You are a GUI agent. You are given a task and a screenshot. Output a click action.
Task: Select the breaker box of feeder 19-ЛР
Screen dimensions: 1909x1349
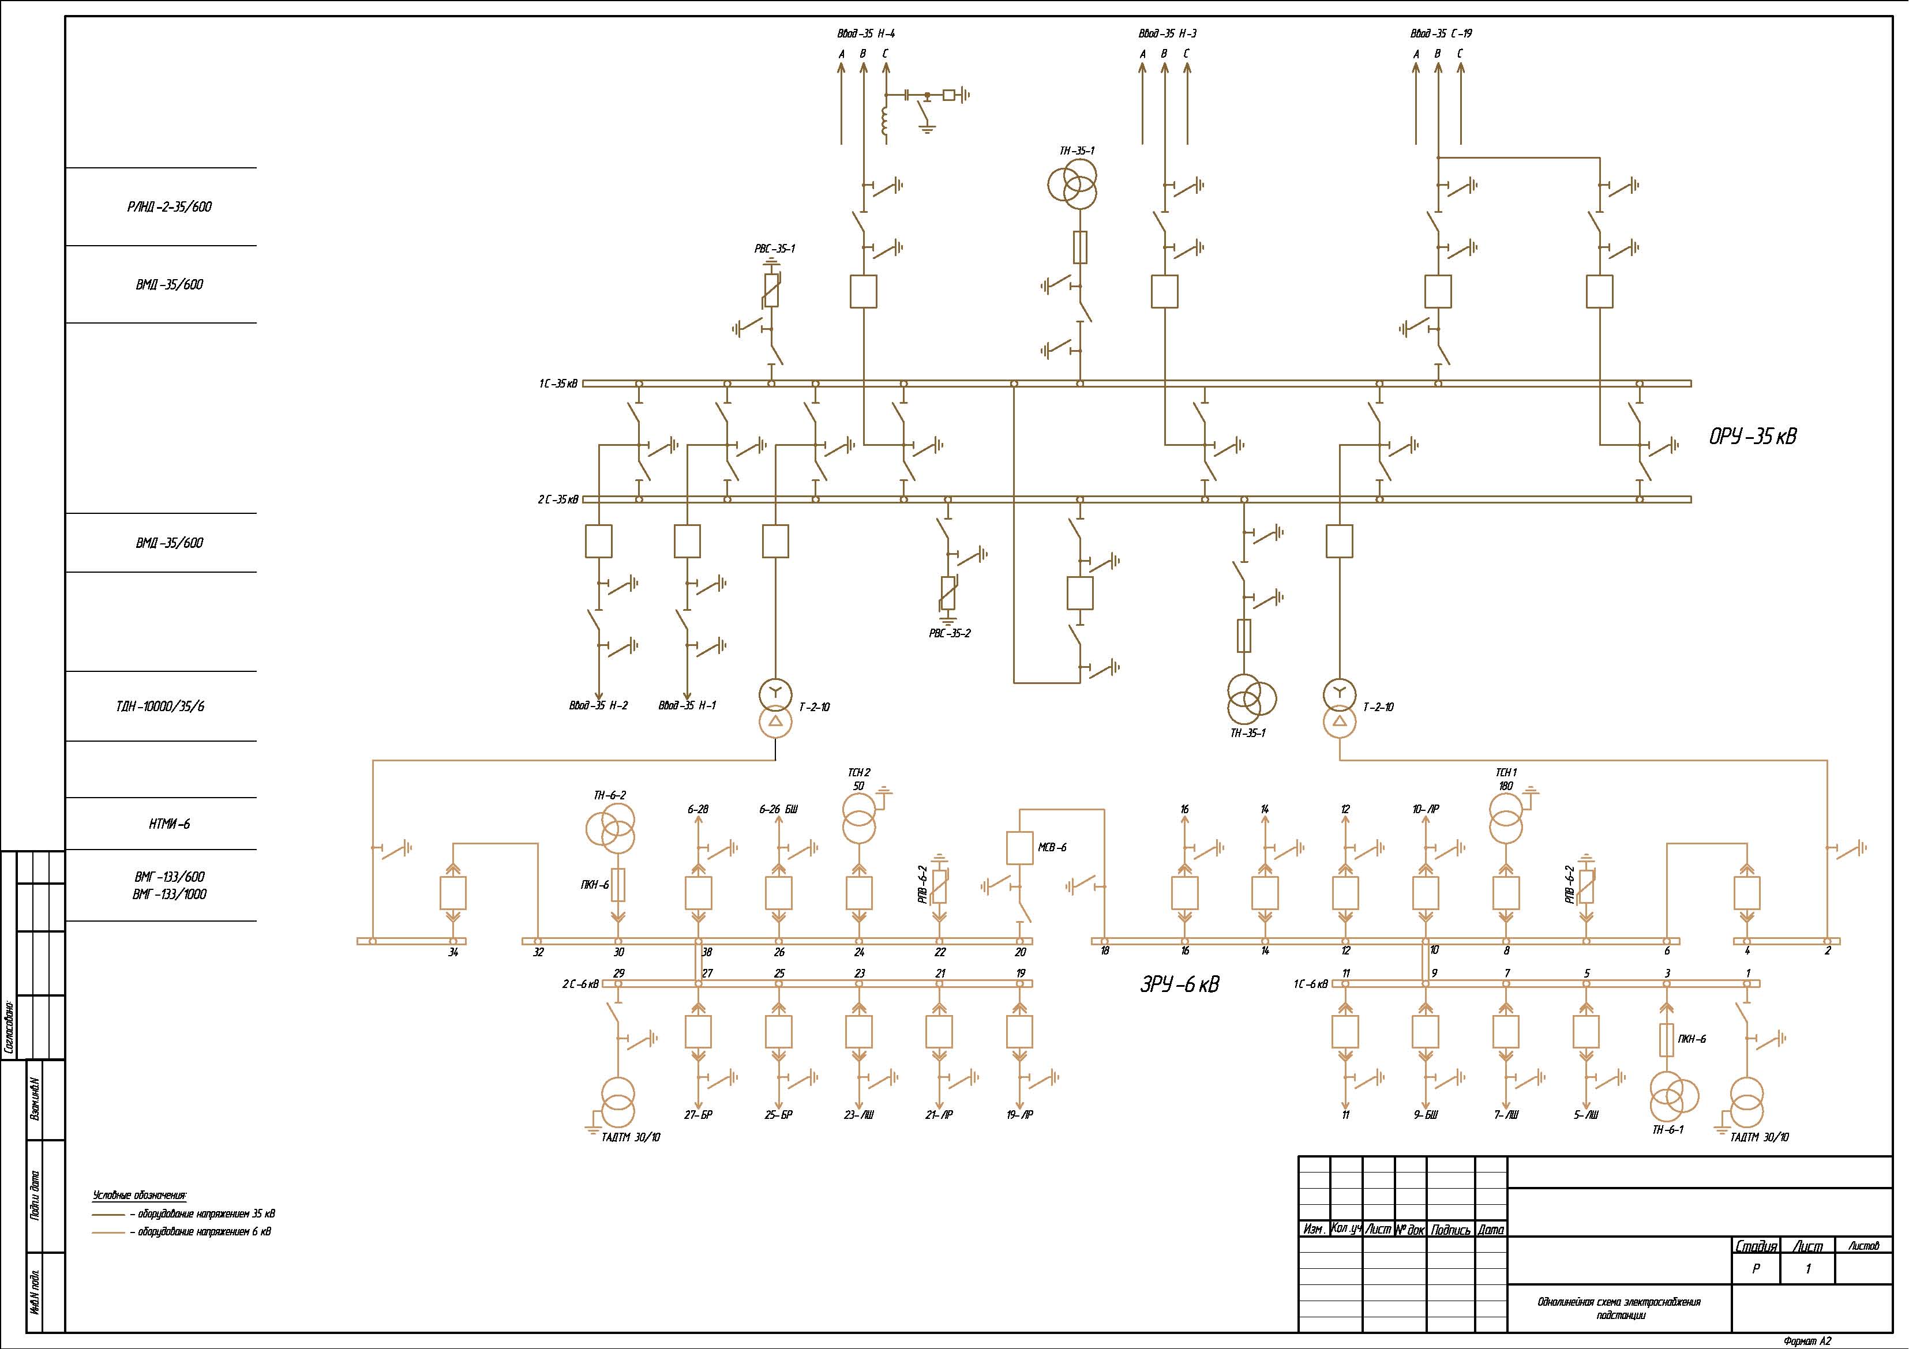click(x=1020, y=1031)
